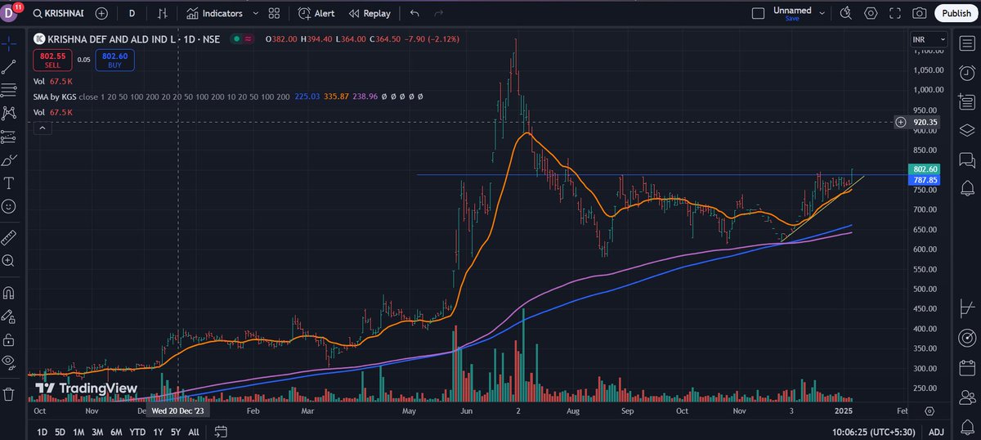Screen dimensions: 981x440
Task: Toggle magnet mode for drawings
Action: tap(9, 292)
